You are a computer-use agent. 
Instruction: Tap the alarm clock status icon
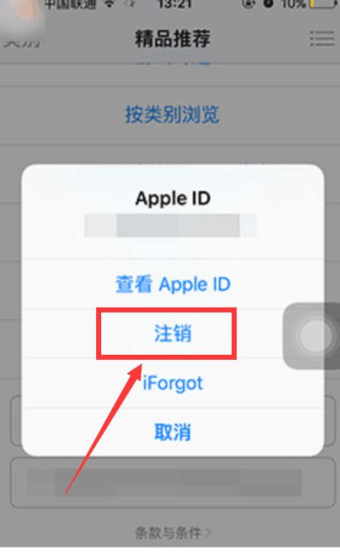tap(268, 4)
